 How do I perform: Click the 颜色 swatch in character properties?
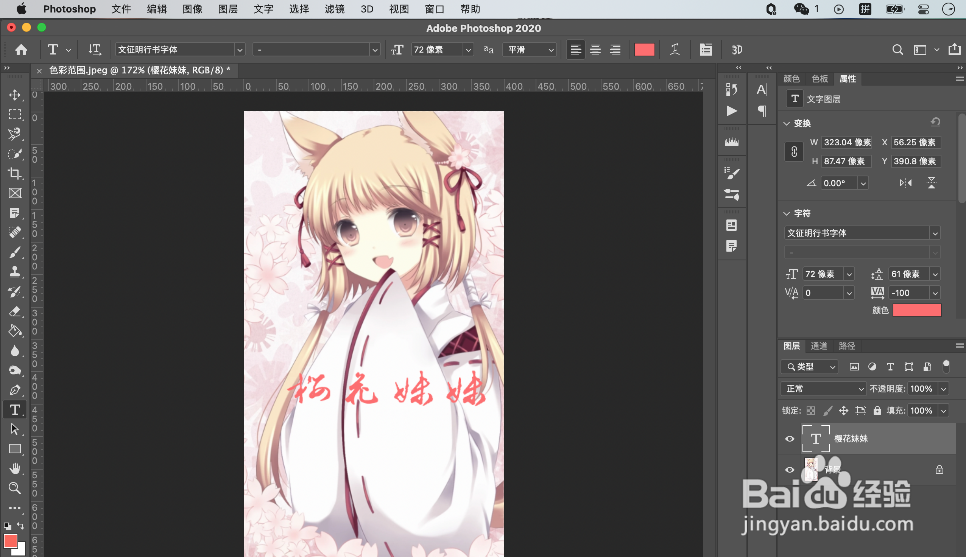[917, 310]
